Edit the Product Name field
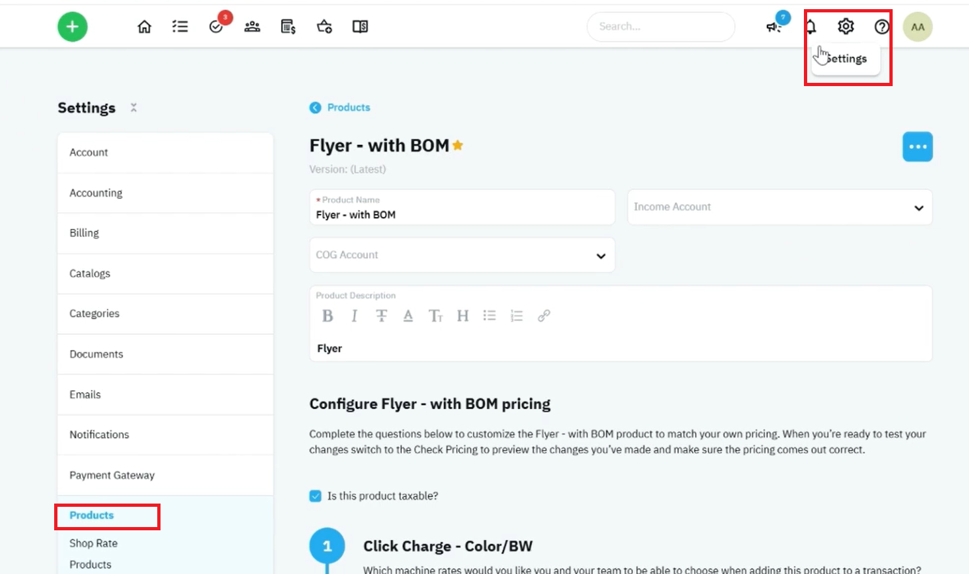 pos(462,207)
